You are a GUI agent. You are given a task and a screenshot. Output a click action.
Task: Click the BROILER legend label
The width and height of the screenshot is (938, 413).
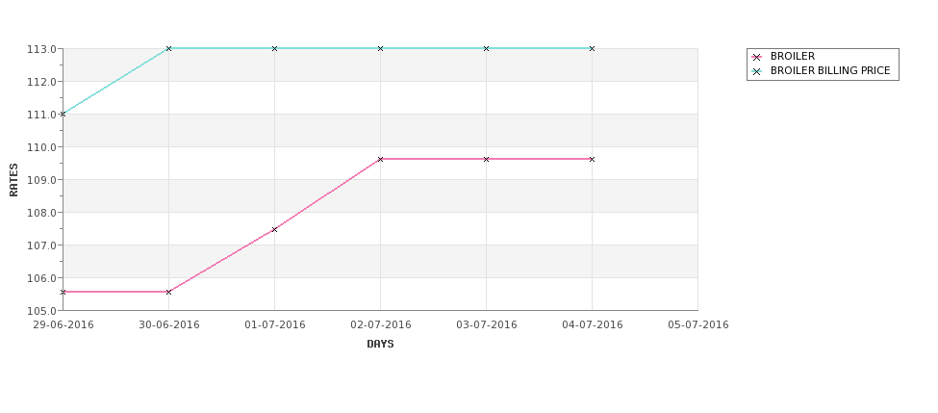pos(793,56)
